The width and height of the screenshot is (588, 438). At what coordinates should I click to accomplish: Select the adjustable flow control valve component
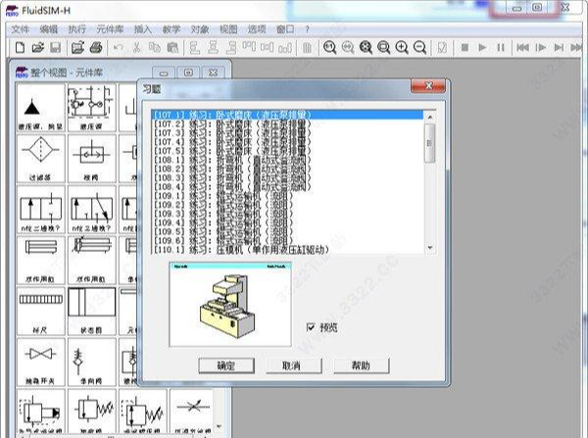click(193, 413)
